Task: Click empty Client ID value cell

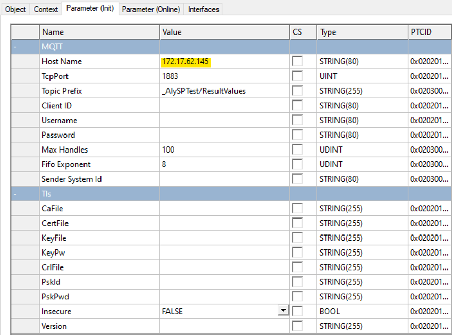Action: click(225, 106)
